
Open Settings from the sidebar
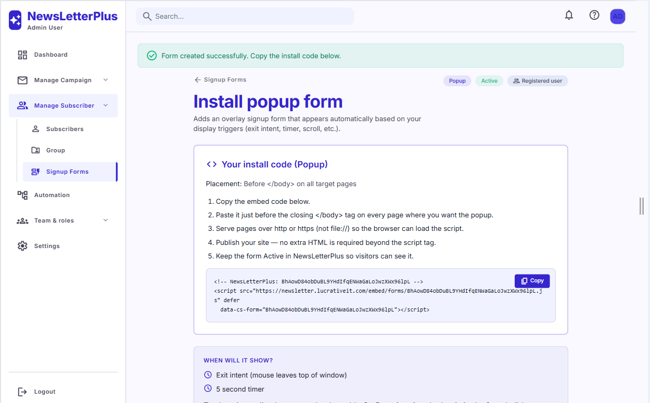63,246
